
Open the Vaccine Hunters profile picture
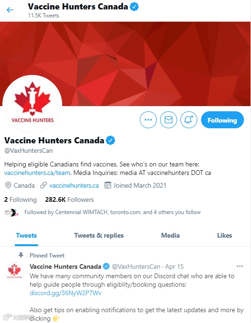32,104
